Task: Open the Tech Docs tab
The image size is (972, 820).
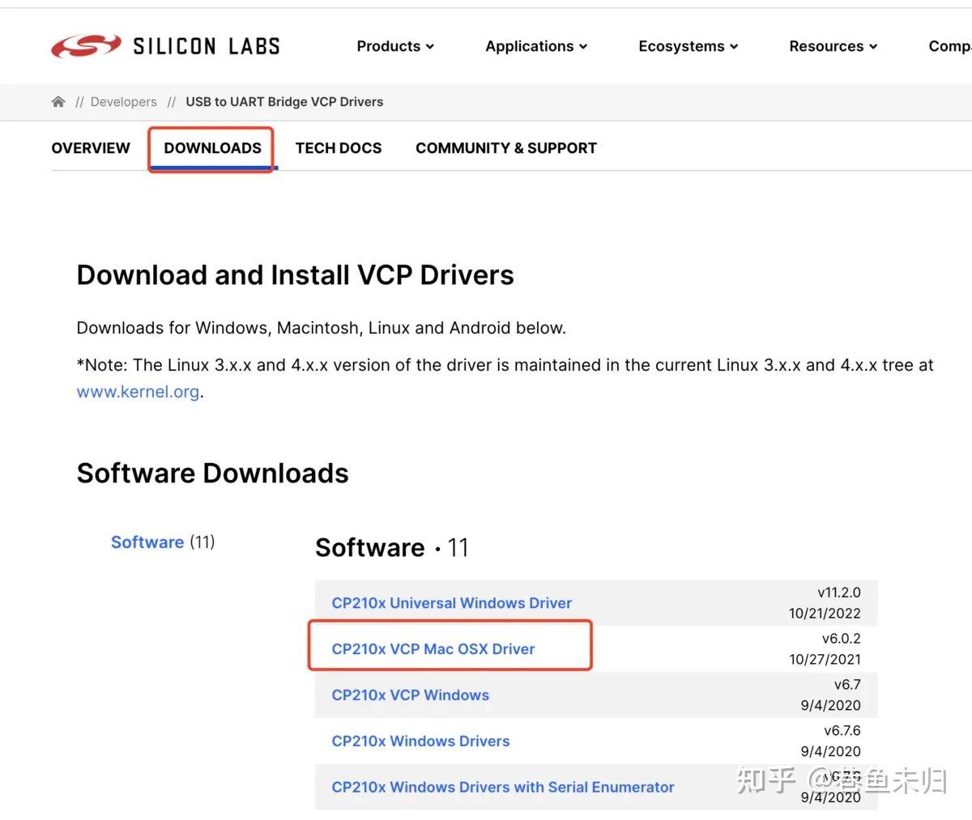Action: click(x=339, y=148)
